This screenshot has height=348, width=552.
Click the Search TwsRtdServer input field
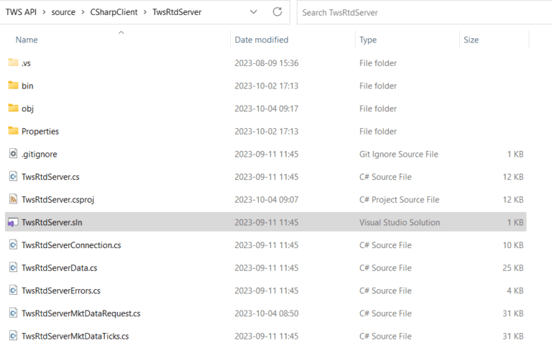(x=424, y=13)
